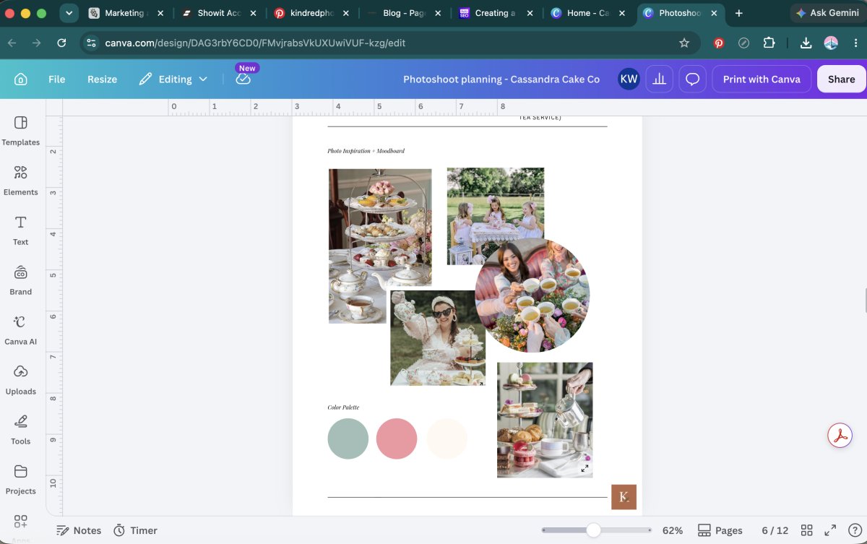Click the Share button

coord(841,79)
